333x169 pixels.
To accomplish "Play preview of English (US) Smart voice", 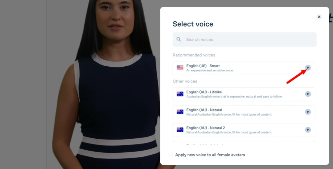I will pos(308,68).
